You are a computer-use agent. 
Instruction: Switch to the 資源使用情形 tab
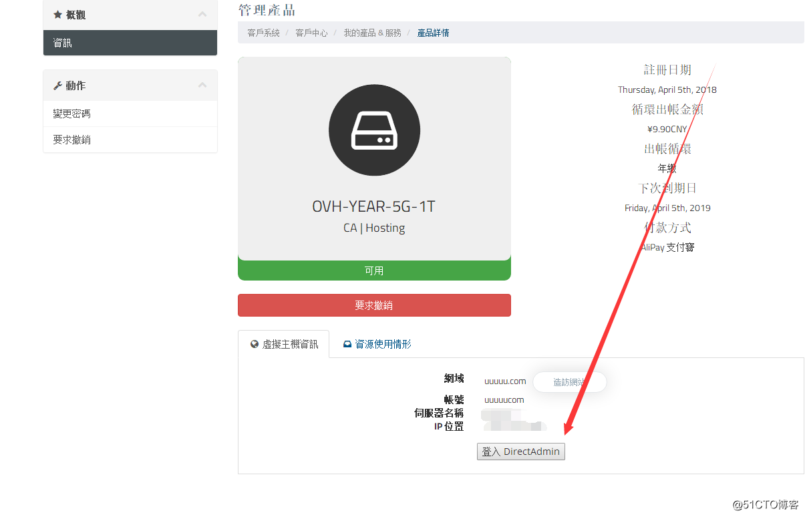[377, 344]
